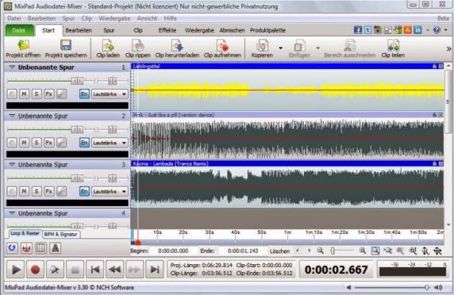454x295 pixels.
Task: Click the master volume slider at bottom
Action: point(392,287)
